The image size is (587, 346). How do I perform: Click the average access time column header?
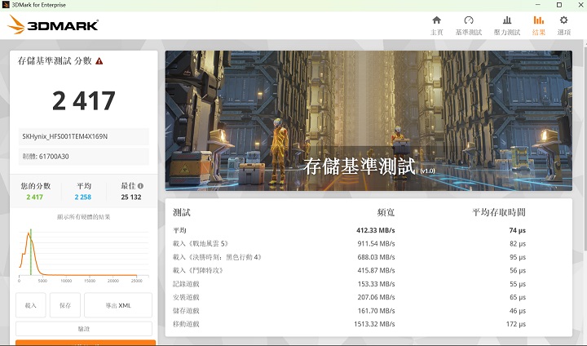tap(499, 212)
